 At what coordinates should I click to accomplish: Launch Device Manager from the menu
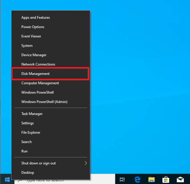point(34,55)
